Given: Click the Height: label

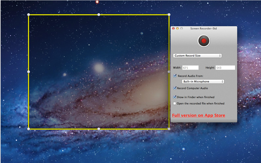Looking at the screenshot, I should pos(210,67).
